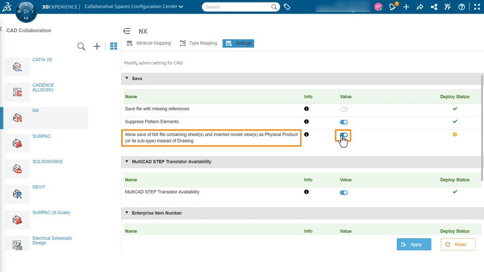Open Collaborative Spaces Configuration Center dropdown
Viewport: 484px width, 272px height.
(x=134, y=7)
